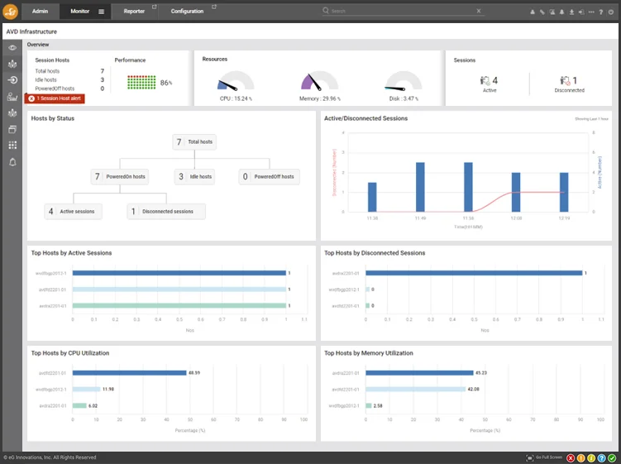Click the avdfd2201-01 CPU utilization bar 48.59
The image size is (621, 464).
(x=130, y=373)
